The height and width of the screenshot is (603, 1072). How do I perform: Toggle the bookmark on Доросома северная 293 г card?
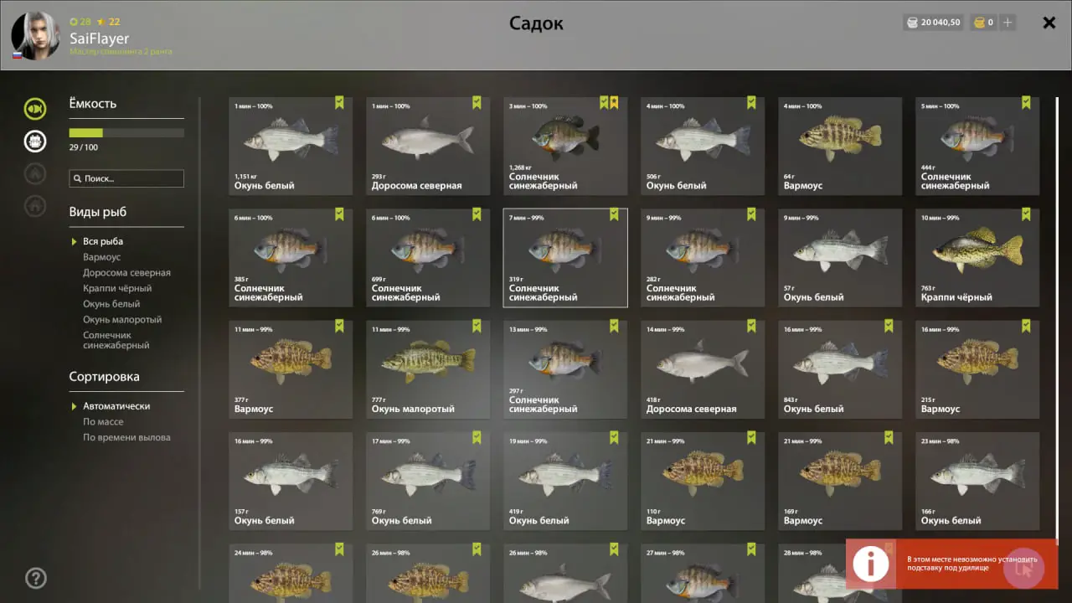[x=477, y=102]
